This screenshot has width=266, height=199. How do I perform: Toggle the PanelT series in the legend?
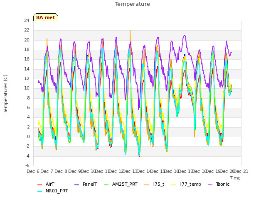coord(86,184)
